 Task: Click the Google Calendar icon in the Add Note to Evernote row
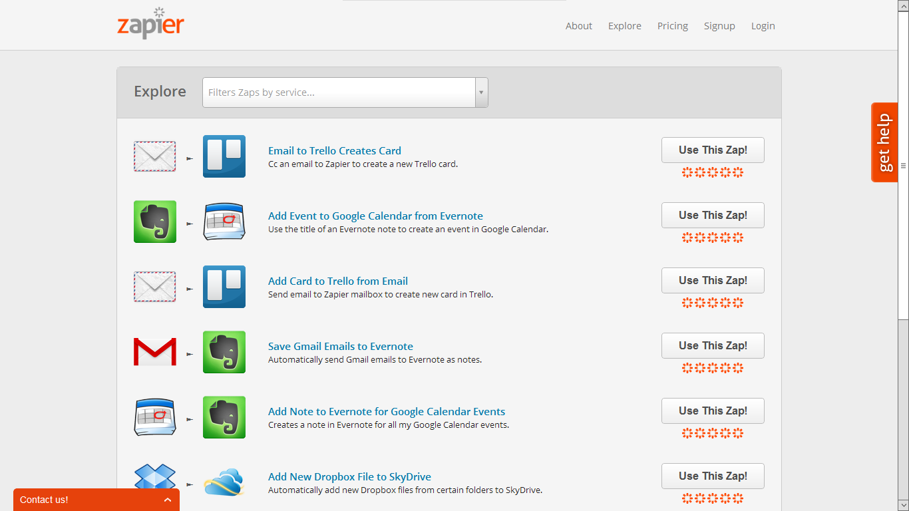coord(155,417)
